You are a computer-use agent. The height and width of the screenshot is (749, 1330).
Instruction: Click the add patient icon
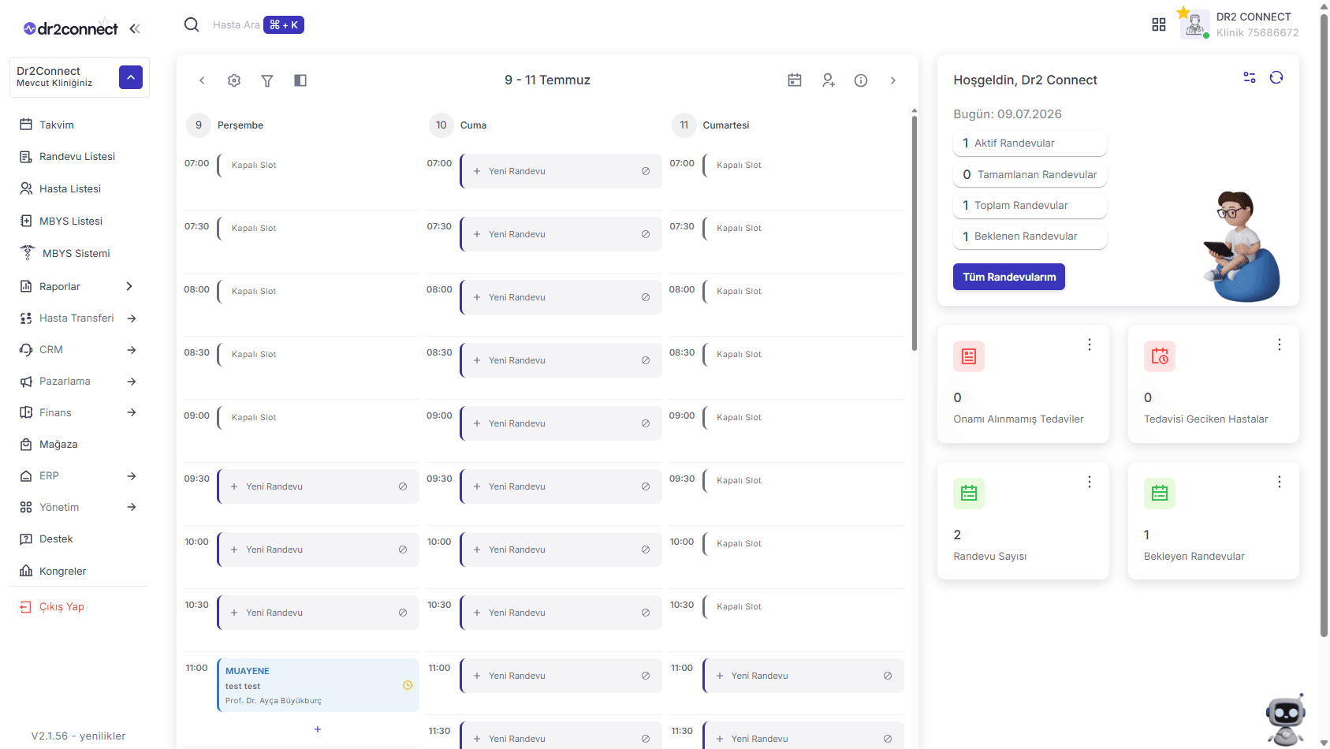pos(828,80)
